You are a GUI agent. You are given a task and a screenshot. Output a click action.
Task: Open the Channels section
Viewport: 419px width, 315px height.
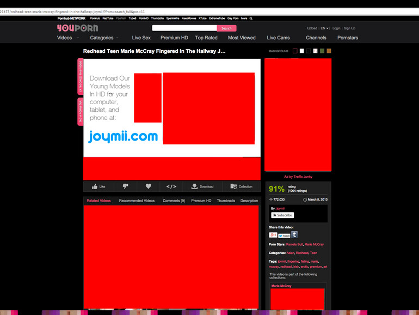316,38
